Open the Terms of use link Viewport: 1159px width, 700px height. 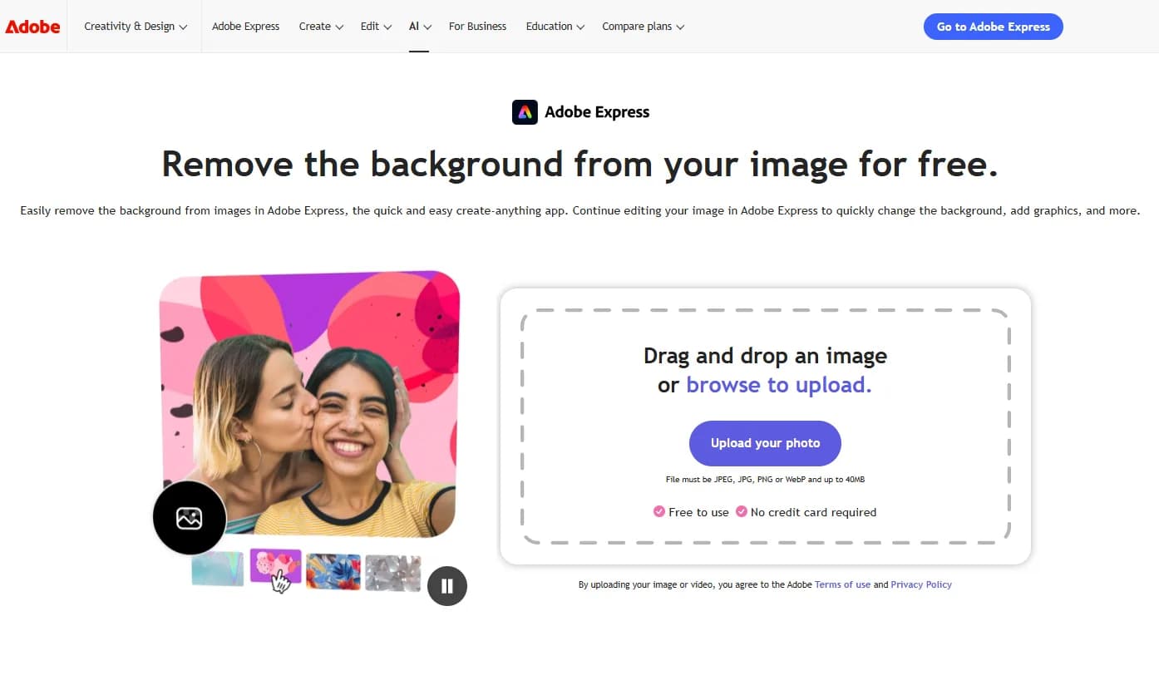click(x=842, y=584)
